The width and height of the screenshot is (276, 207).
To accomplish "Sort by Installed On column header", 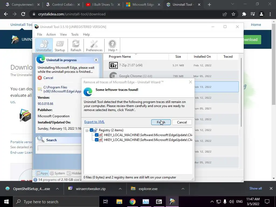I will (x=202, y=57).
